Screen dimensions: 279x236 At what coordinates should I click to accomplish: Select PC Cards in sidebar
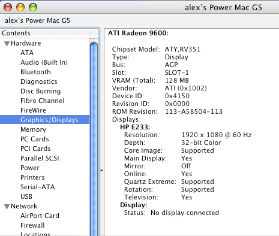(x=35, y=139)
